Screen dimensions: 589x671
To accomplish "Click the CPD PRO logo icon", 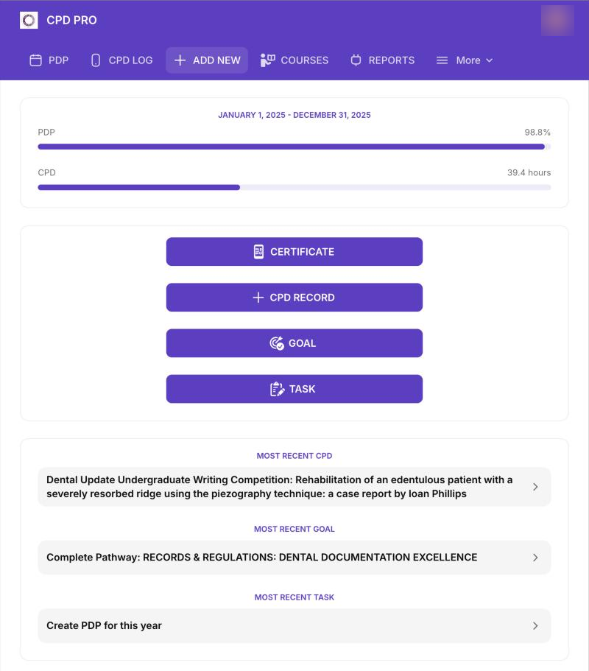I will click(x=29, y=20).
